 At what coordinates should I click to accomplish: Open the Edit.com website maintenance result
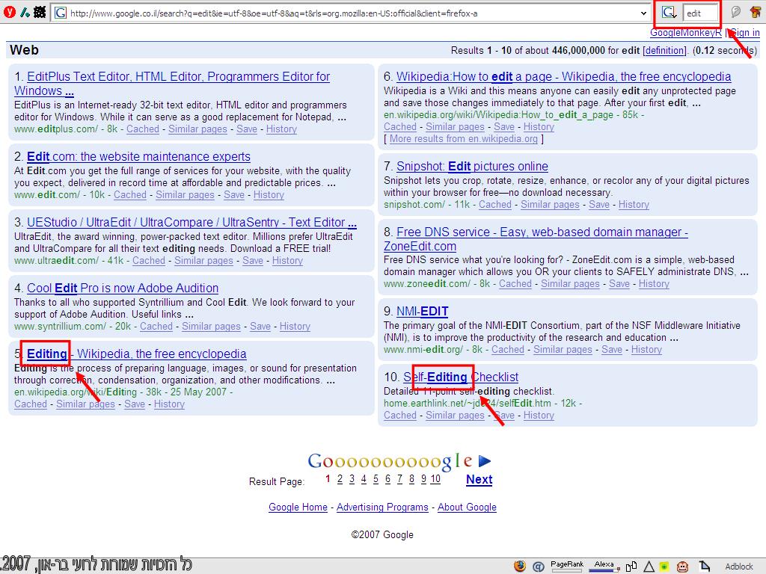[138, 157]
